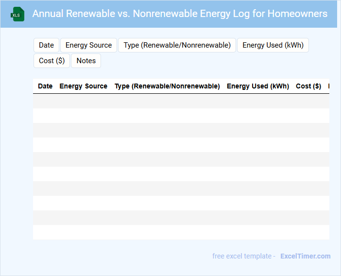Click the last empty row of the table
Image resolution: width=341 pixels, height=276 pixels.
[x=181, y=232]
